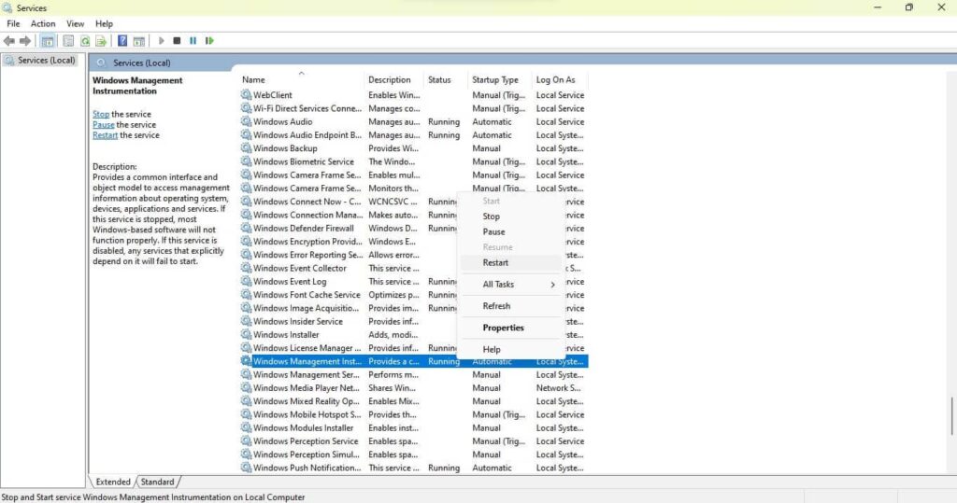Click the Stop the service link

pos(100,114)
